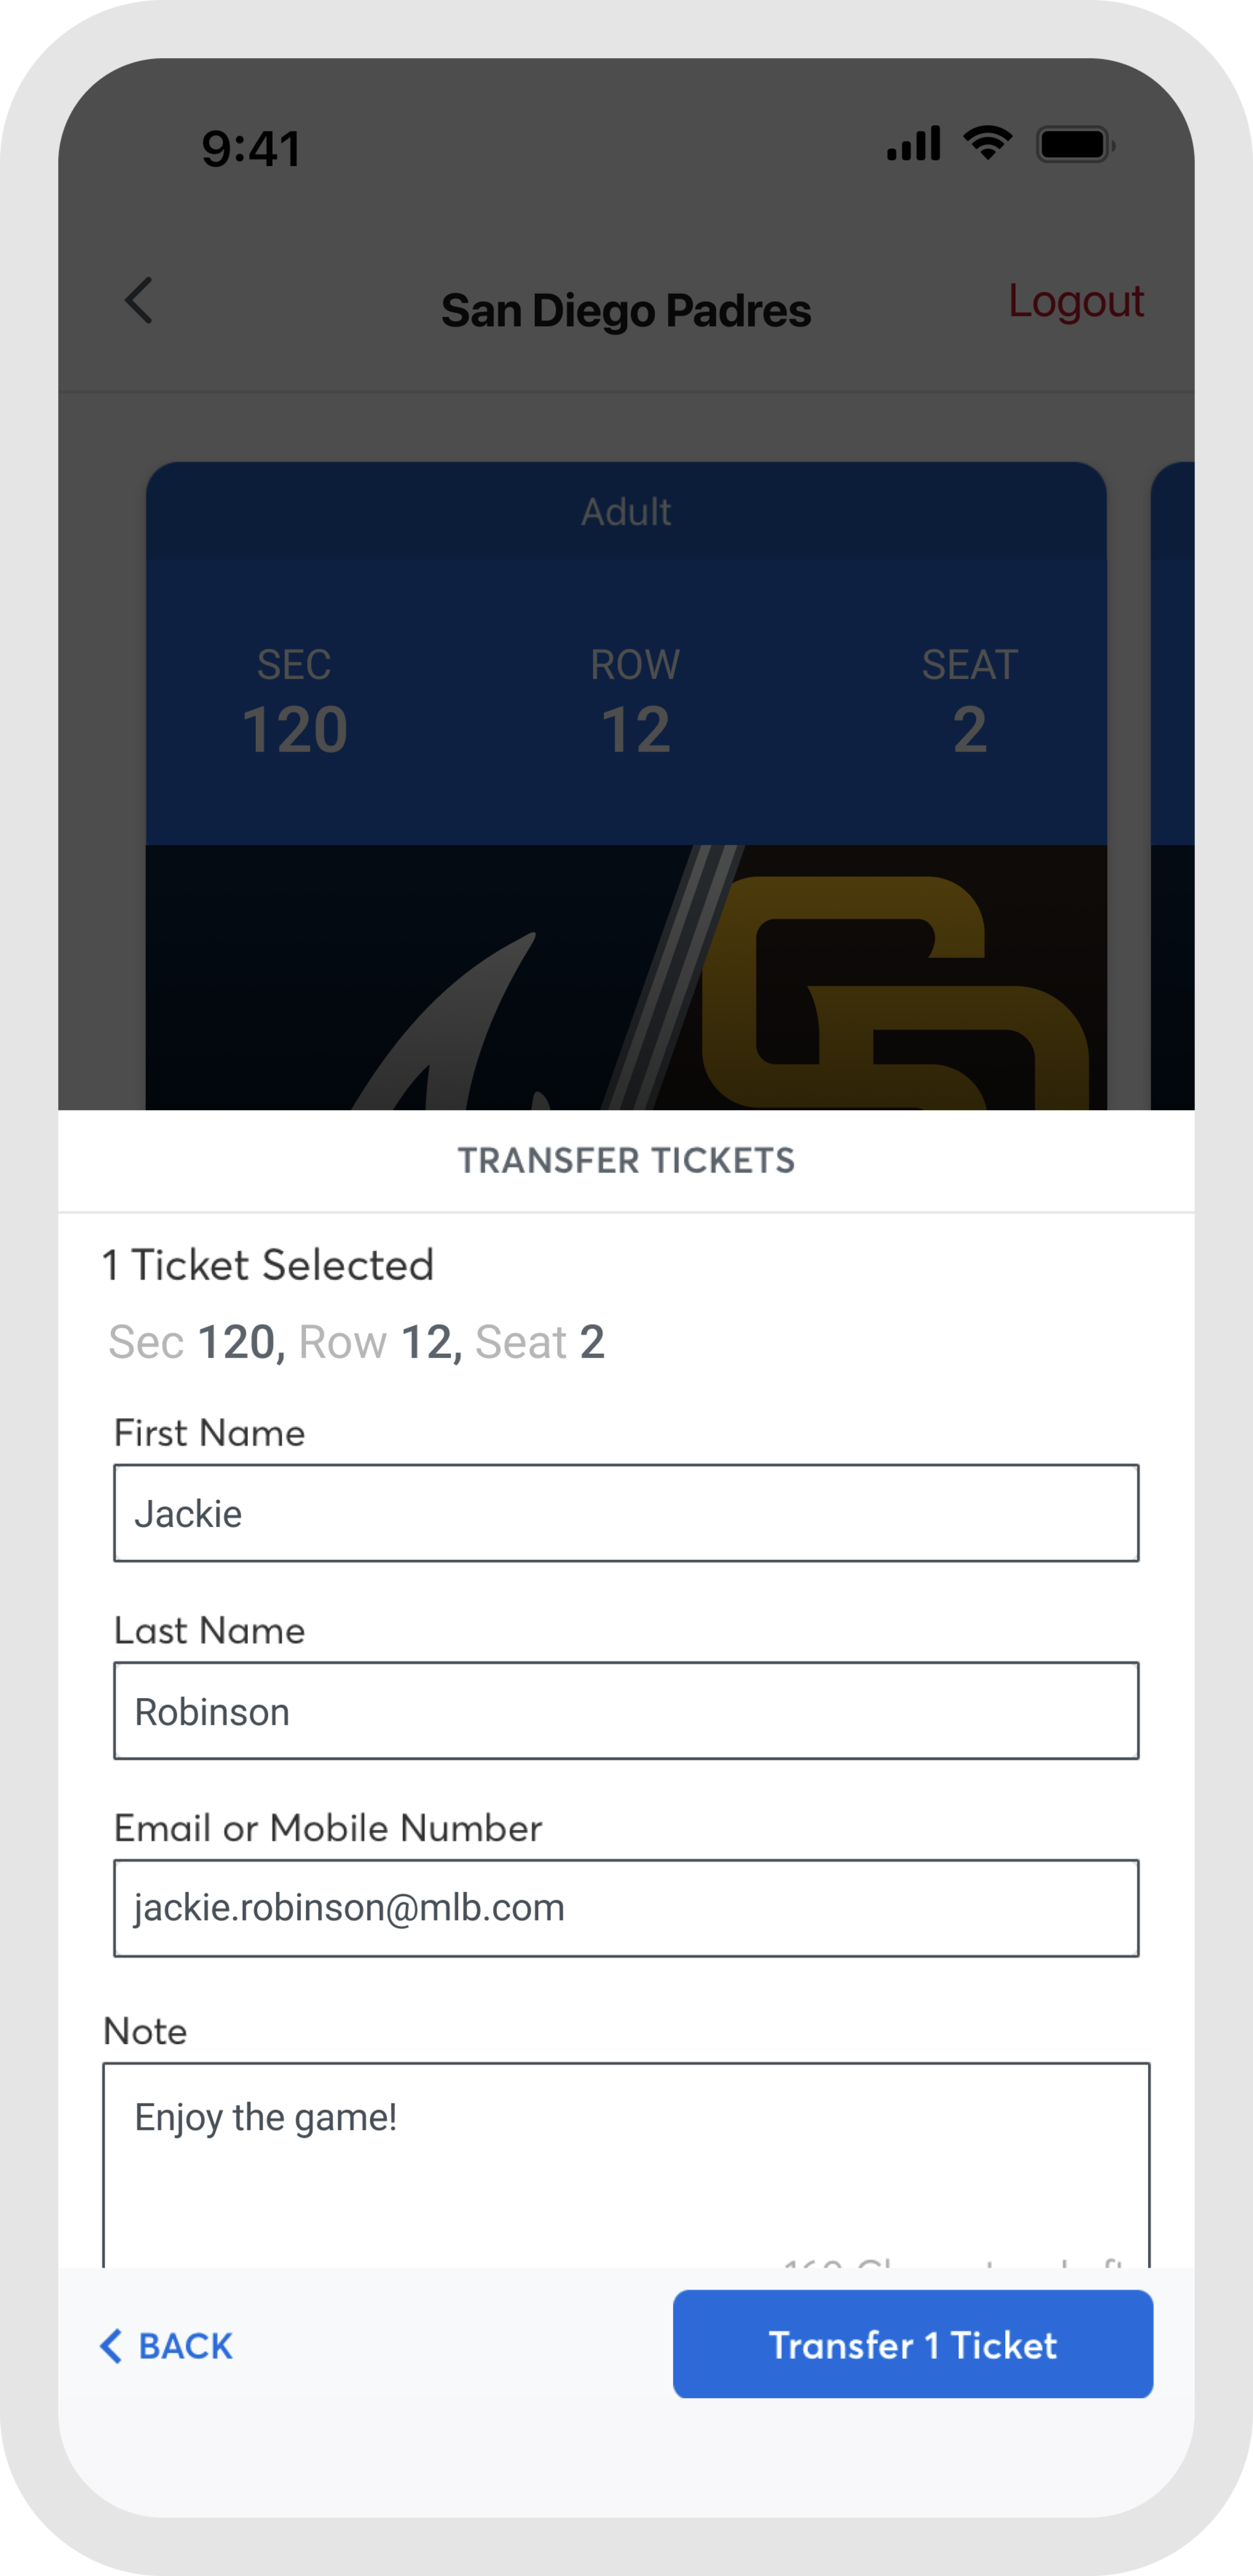1253x2576 pixels.
Task: Tap the San Diego Padres page title
Action: (626, 311)
